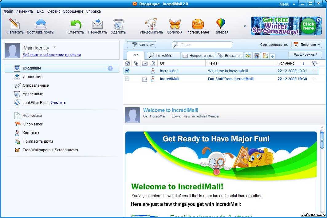Expand the toolbar overflow chevron

coord(245,26)
